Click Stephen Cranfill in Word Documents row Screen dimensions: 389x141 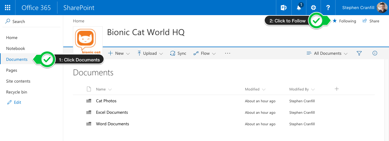[x=302, y=124]
